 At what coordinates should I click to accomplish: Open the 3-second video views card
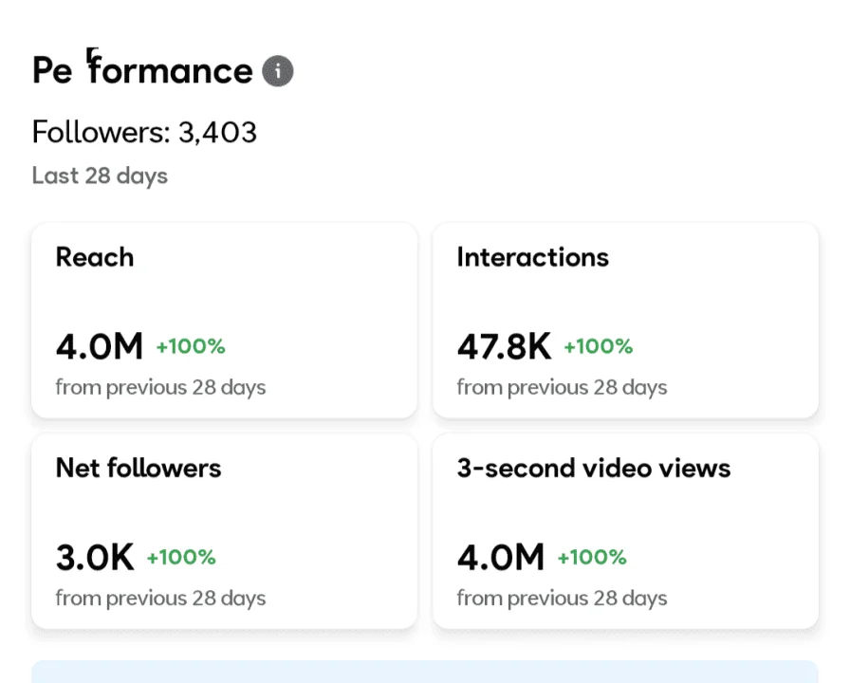pyautogui.click(x=625, y=531)
